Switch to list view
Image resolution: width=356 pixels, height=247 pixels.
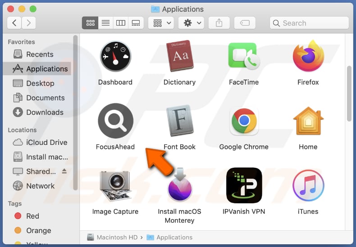pos(105,23)
